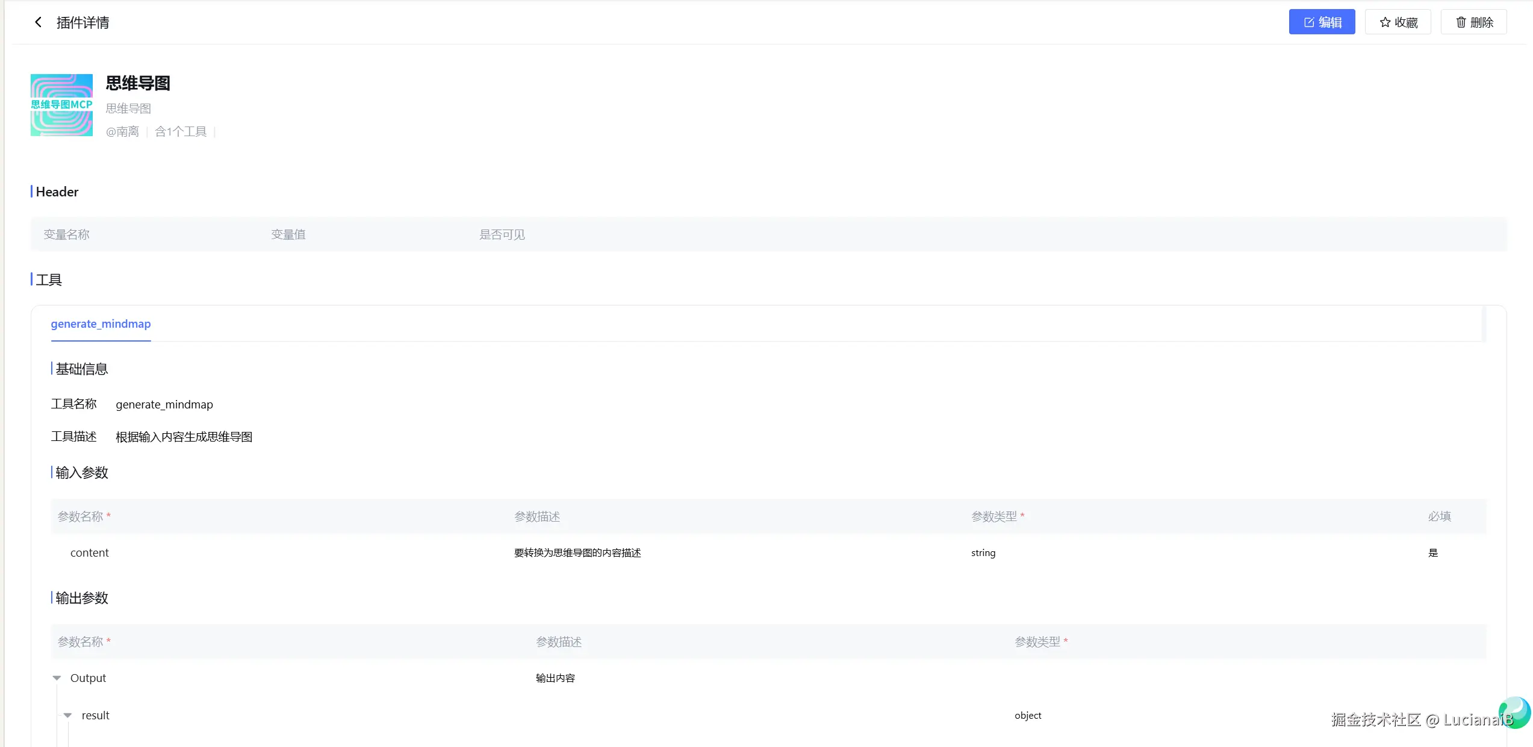The height and width of the screenshot is (747, 1533).
Task: Click the 思维导图 plugin title
Action: 138,83
